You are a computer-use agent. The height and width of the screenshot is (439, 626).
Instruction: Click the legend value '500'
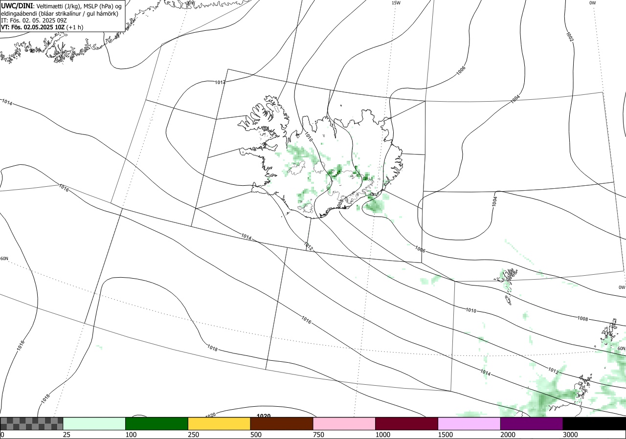(256, 435)
